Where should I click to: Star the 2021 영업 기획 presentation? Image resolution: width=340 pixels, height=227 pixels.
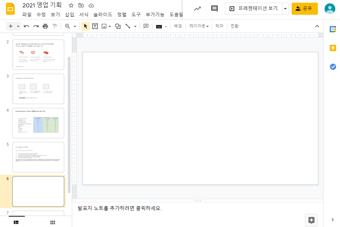[x=71, y=5]
